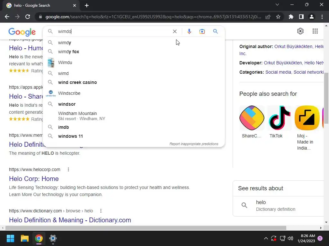Open the Windows Start menu
The height and width of the screenshot is (246, 329).
tap(10, 238)
